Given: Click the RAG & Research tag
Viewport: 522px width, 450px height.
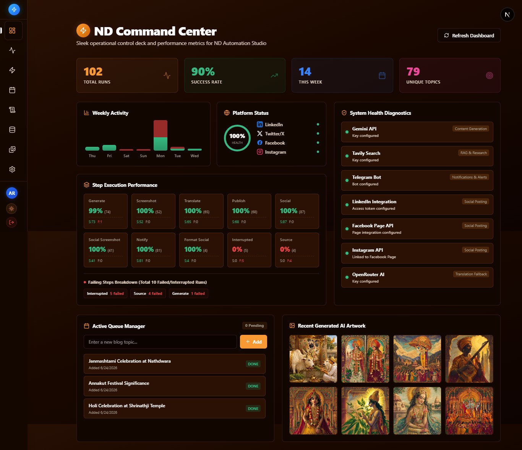Looking at the screenshot, I should [473, 153].
